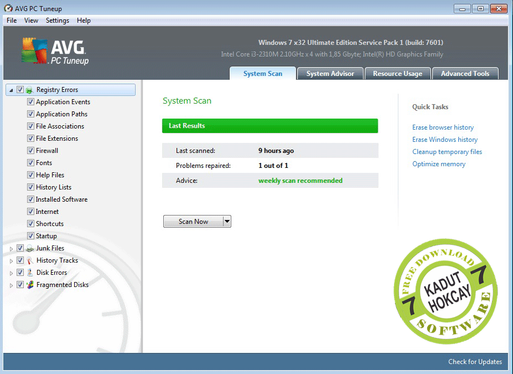Image resolution: width=513 pixels, height=374 pixels.
Task: Click the AVG title bar app icon
Action: tap(8, 8)
